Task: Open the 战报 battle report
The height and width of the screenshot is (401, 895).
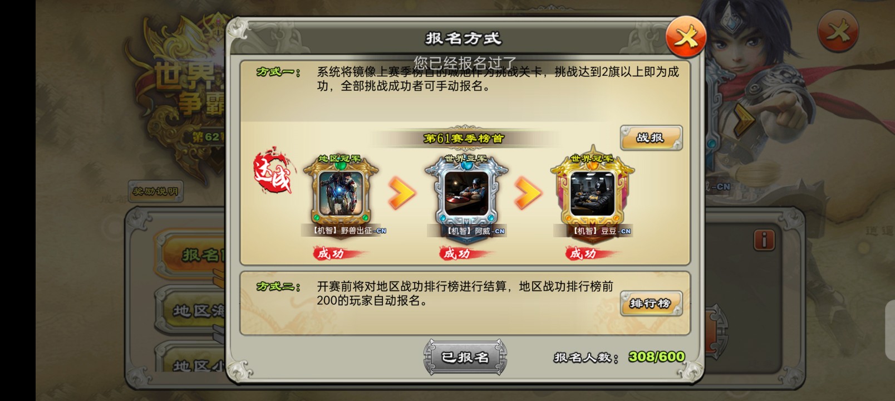Action: pos(651,138)
